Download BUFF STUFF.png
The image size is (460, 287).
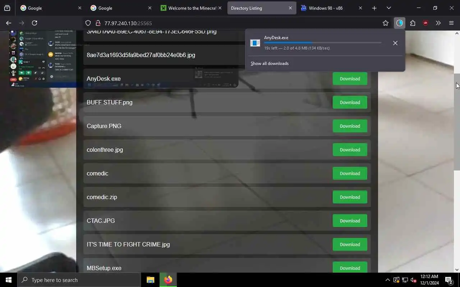pos(350,102)
